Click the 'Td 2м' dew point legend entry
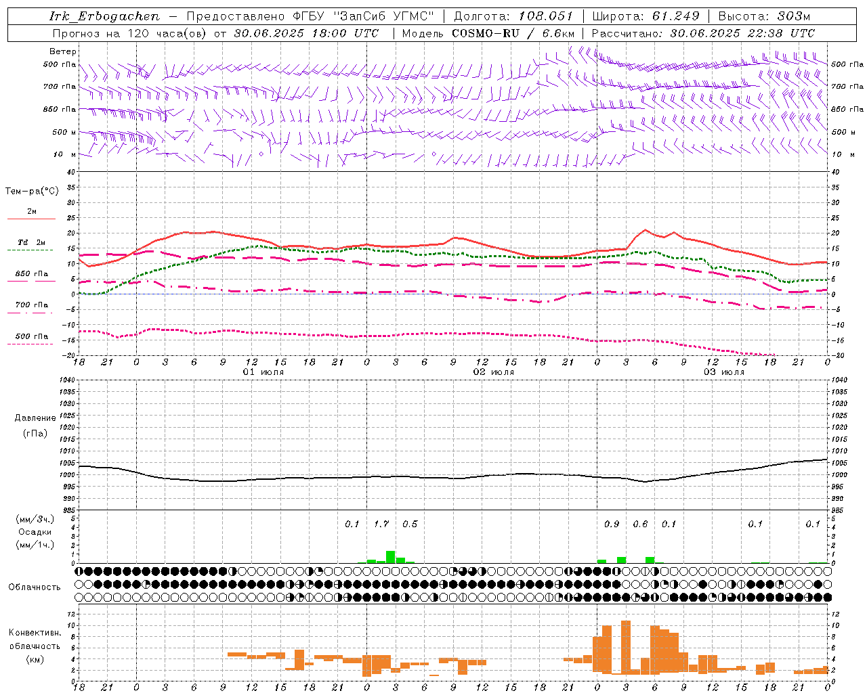867x693 pixels. click(32, 242)
